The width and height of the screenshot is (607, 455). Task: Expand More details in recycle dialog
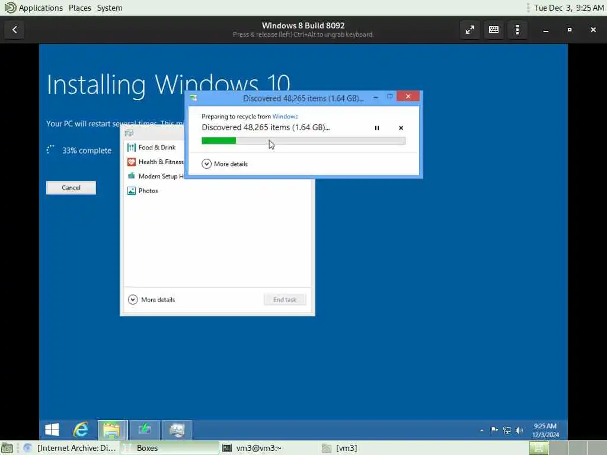225,164
